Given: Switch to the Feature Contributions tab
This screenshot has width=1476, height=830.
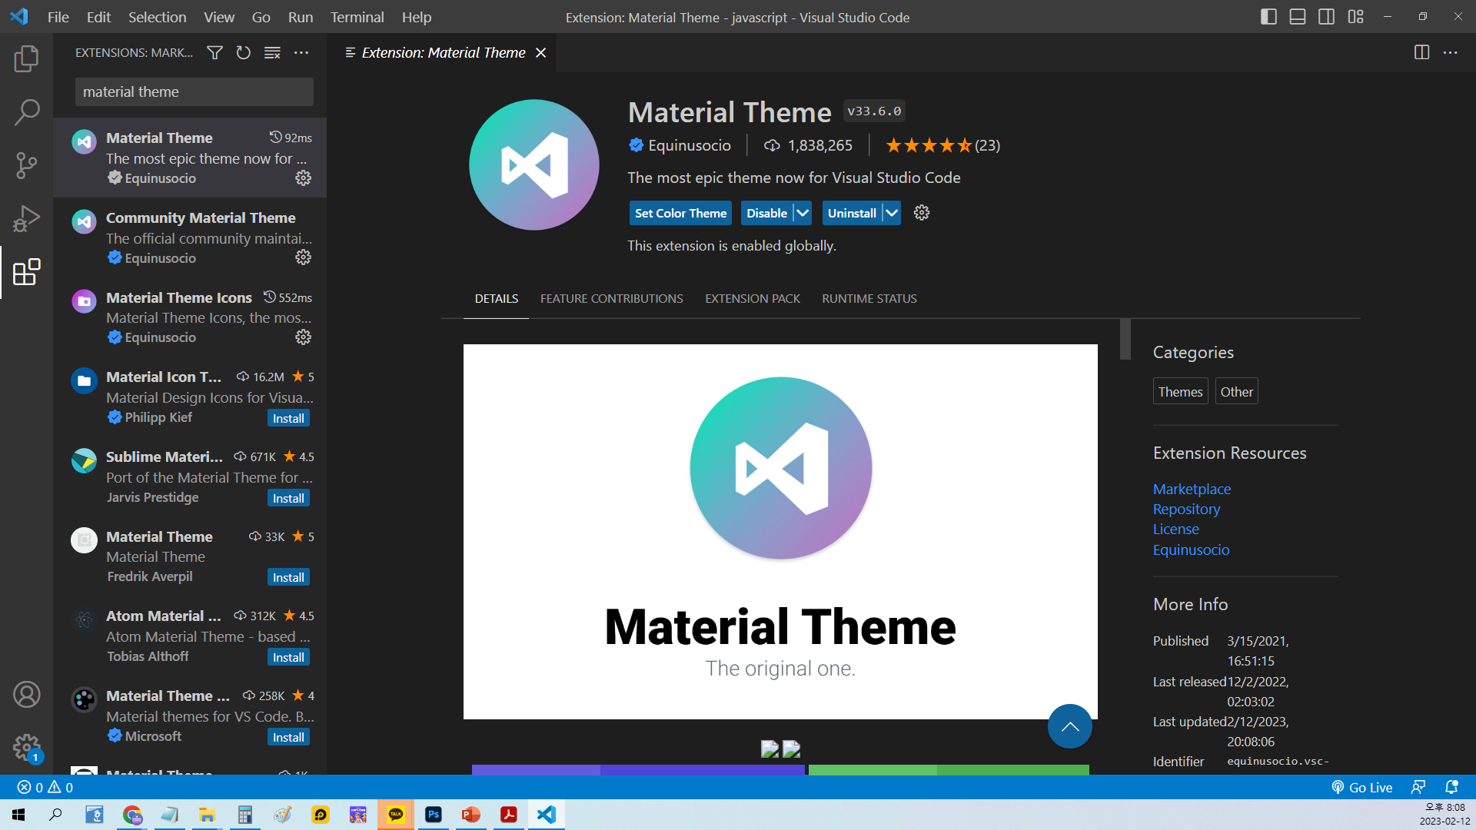Looking at the screenshot, I should pyautogui.click(x=611, y=298).
